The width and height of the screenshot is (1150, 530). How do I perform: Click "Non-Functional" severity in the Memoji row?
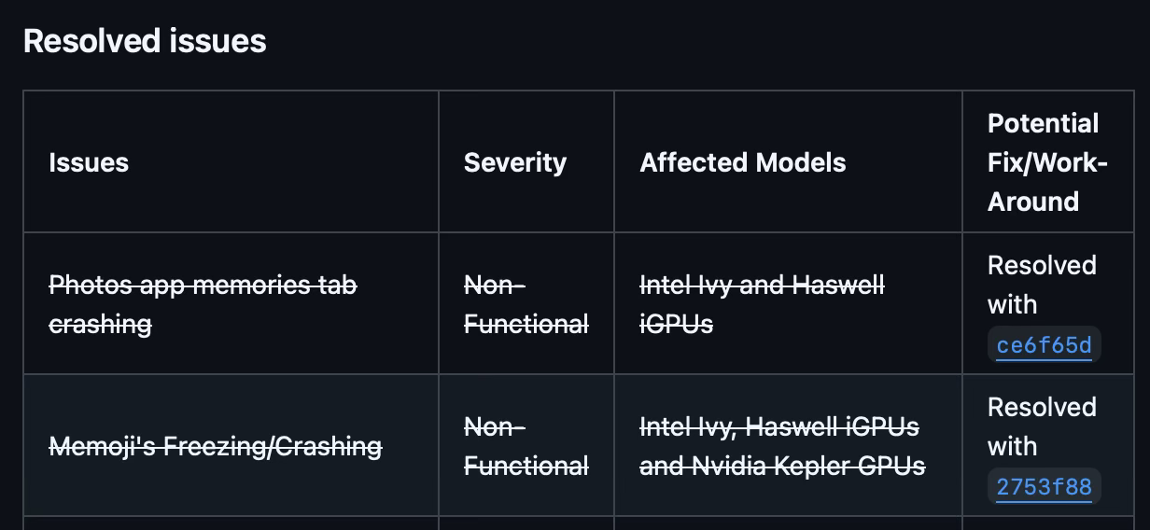point(526,446)
